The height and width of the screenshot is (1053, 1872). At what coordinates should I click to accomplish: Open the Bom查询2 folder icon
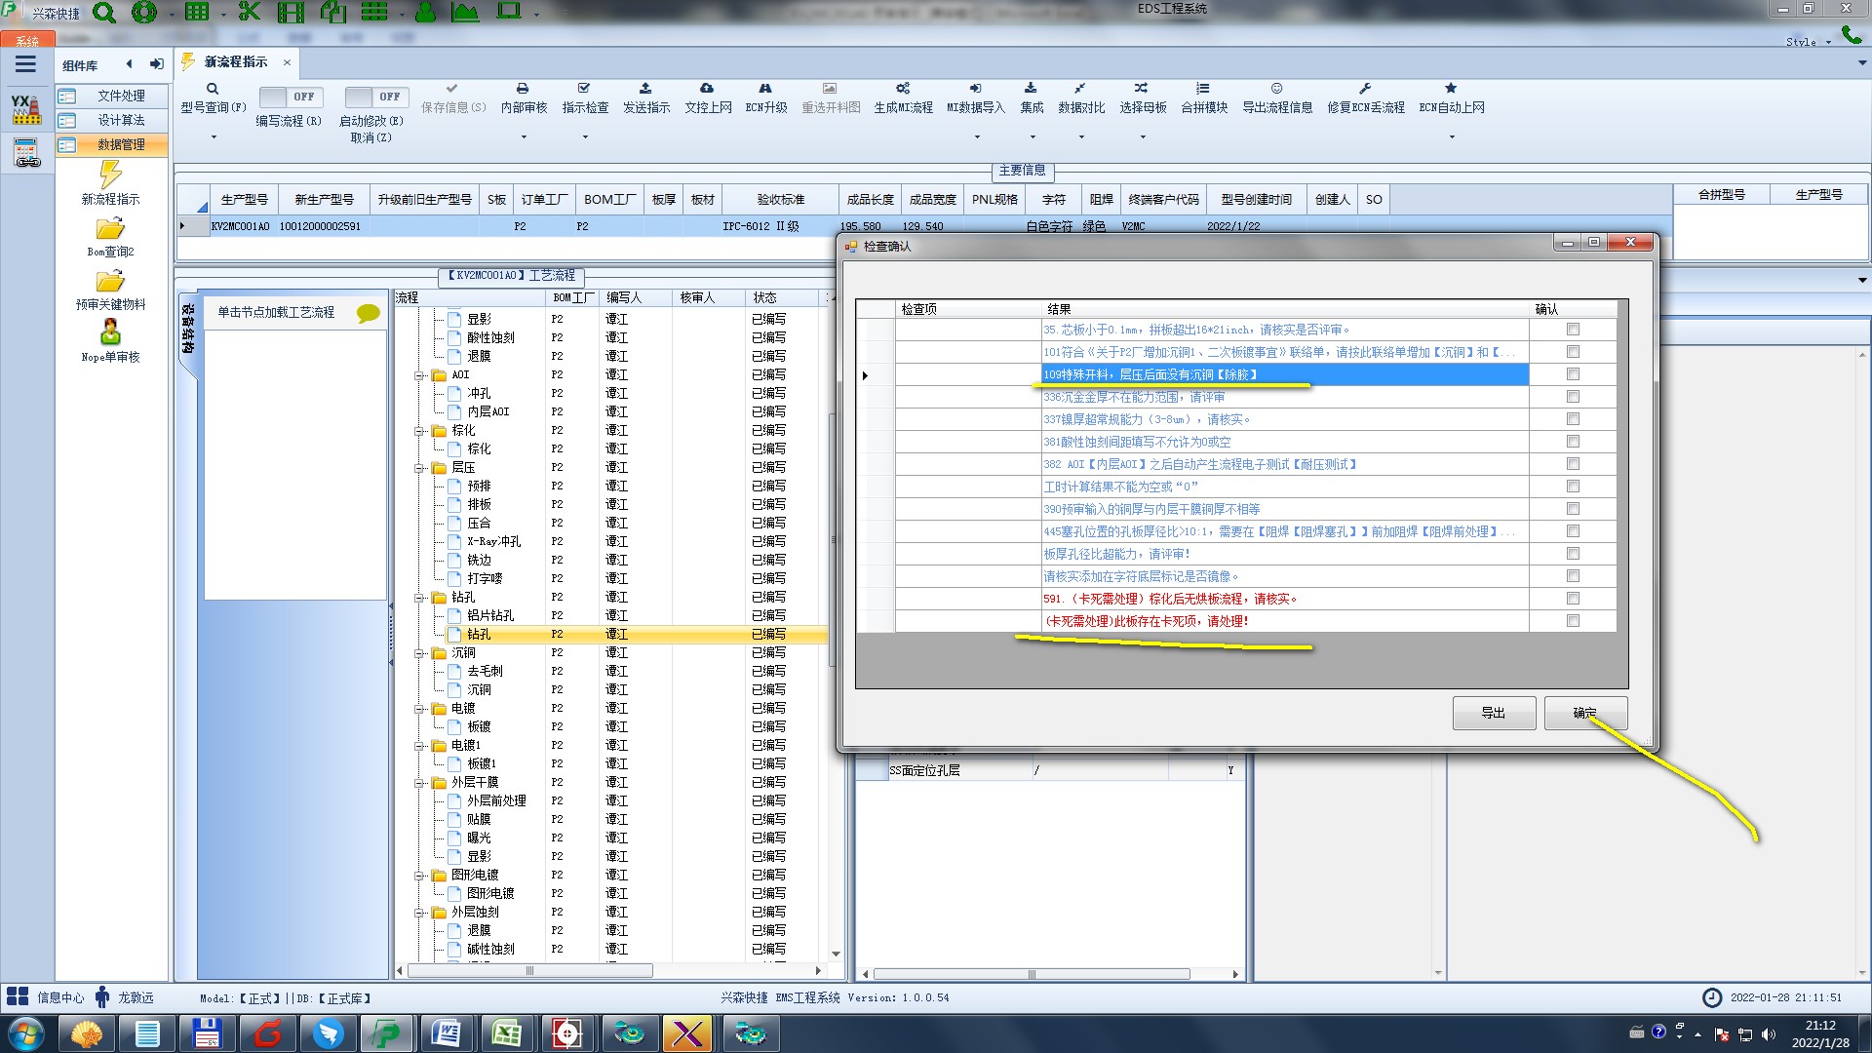point(110,229)
